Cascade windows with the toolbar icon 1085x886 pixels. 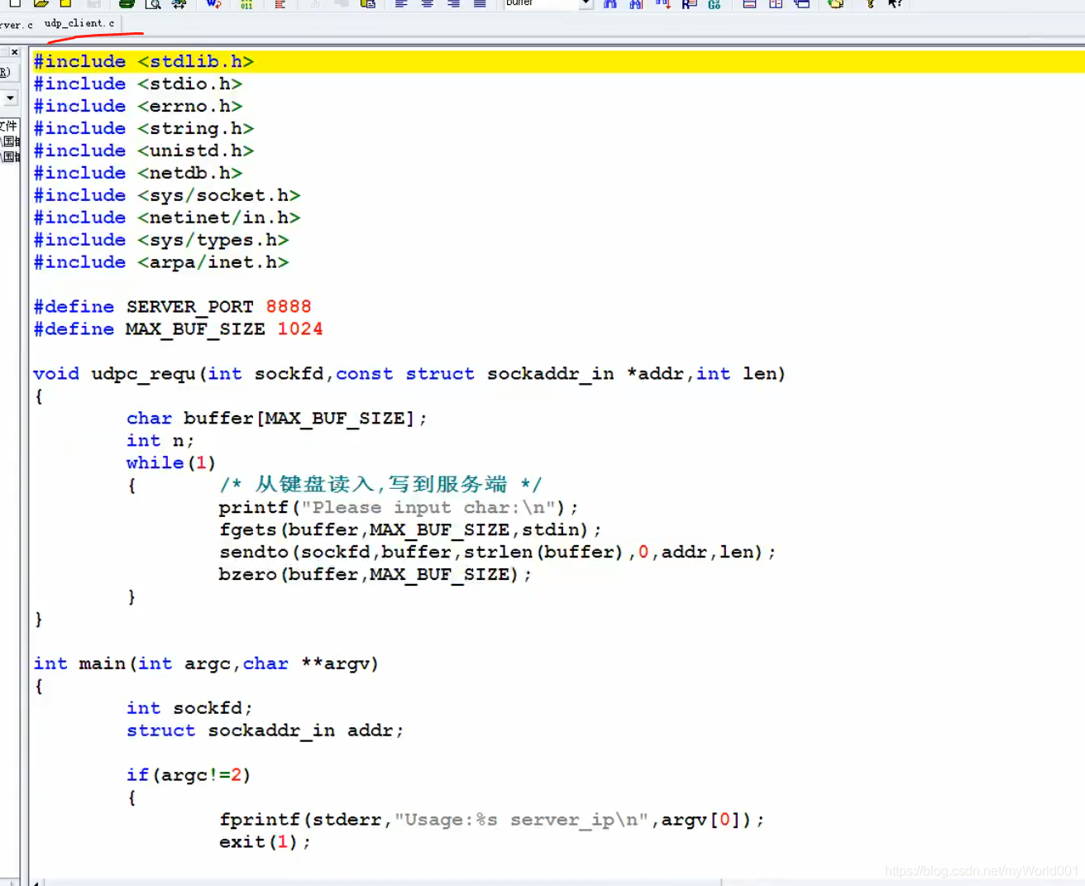[x=802, y=4]
